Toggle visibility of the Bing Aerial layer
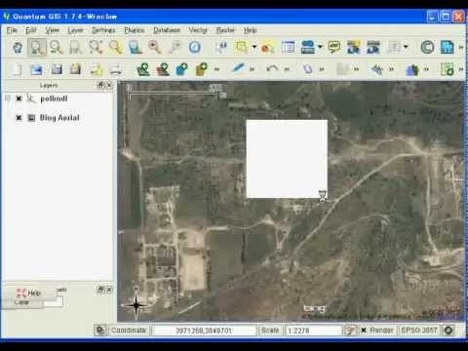The width and height of the screenshot is (468, 351). pyautogui.click(x=19, y=118)
